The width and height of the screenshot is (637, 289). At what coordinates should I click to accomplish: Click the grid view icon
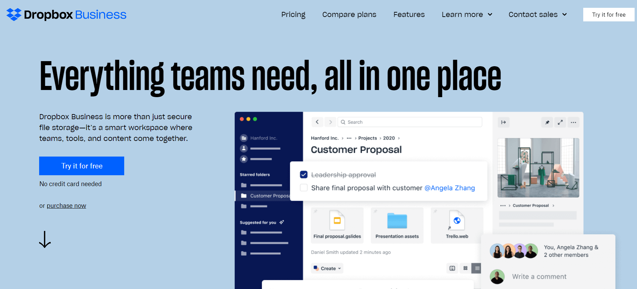[465, 268]
